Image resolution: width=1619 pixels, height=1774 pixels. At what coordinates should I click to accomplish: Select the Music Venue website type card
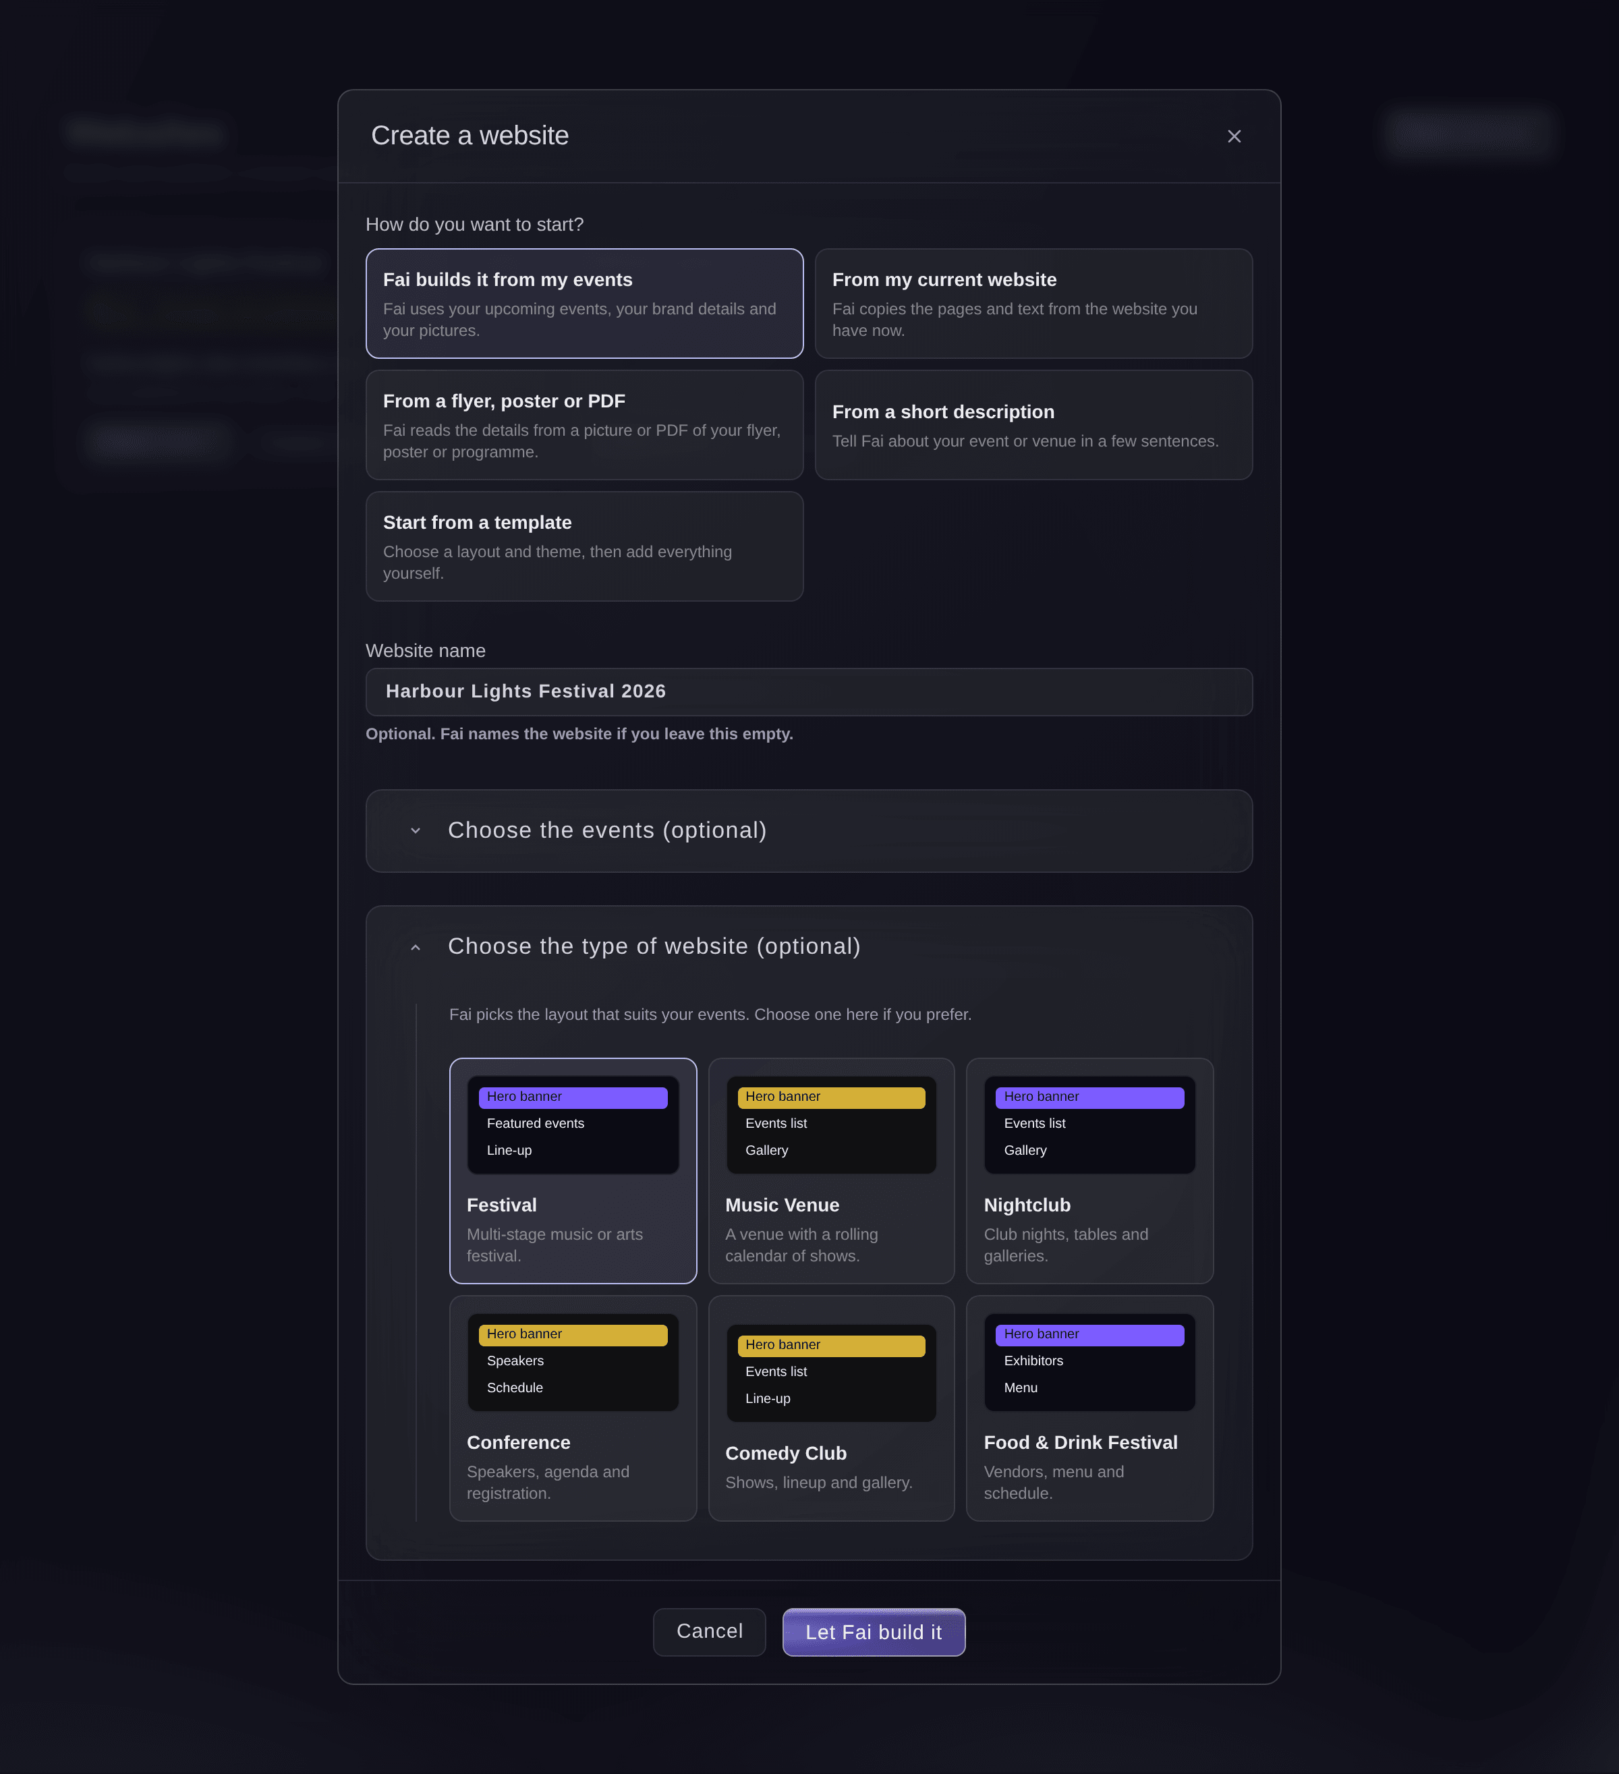coord(832,1170)
